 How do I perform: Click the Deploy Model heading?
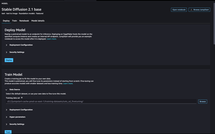(15, 30)
